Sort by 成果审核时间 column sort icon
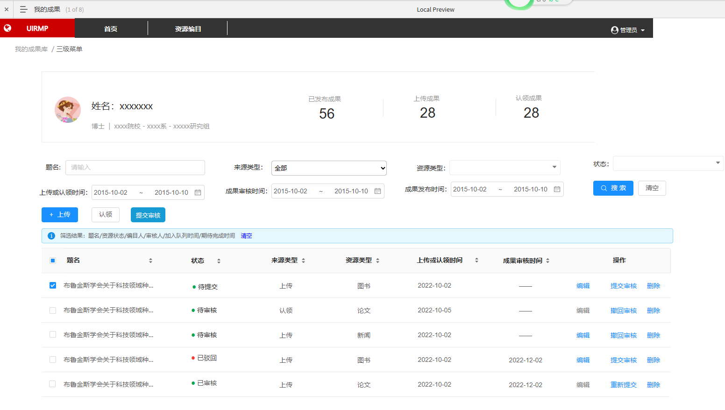The image size is (725, 410). pyautogui.click(x=547, y=261)
